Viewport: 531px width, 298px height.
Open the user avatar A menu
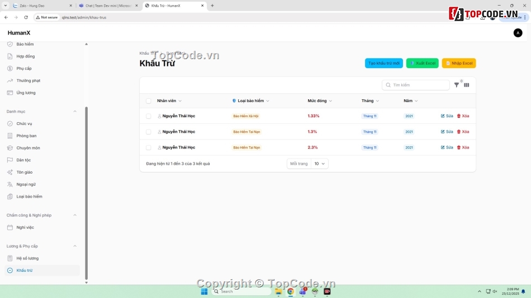pyautogui.click(x=518, y=33)
